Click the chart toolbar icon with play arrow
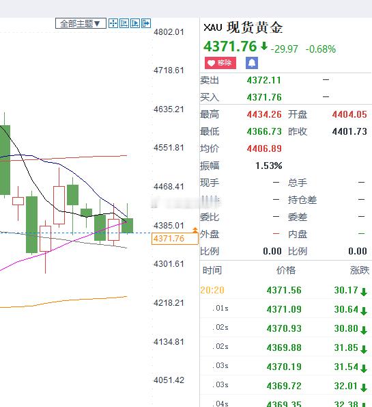 pos(135,23)
